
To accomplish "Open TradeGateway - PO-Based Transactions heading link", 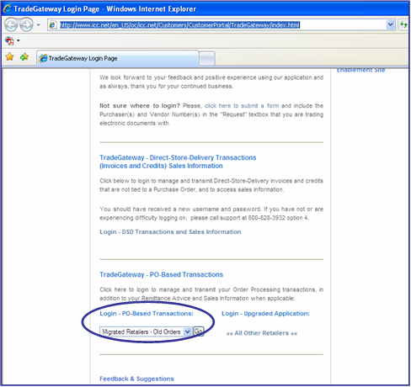I will [x=161, y=274].
